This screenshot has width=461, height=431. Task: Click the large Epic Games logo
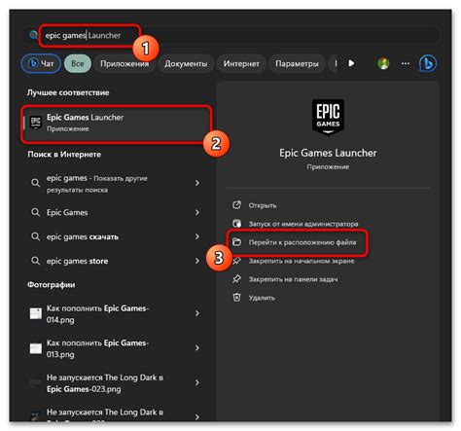(x=328, y=117)
